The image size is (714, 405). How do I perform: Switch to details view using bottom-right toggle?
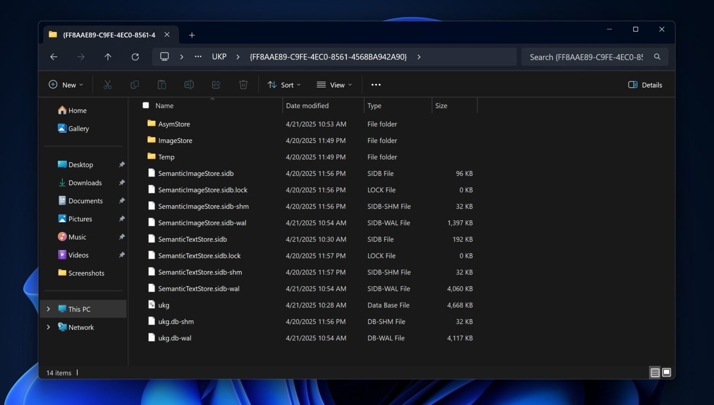click(x=655, y=373)
